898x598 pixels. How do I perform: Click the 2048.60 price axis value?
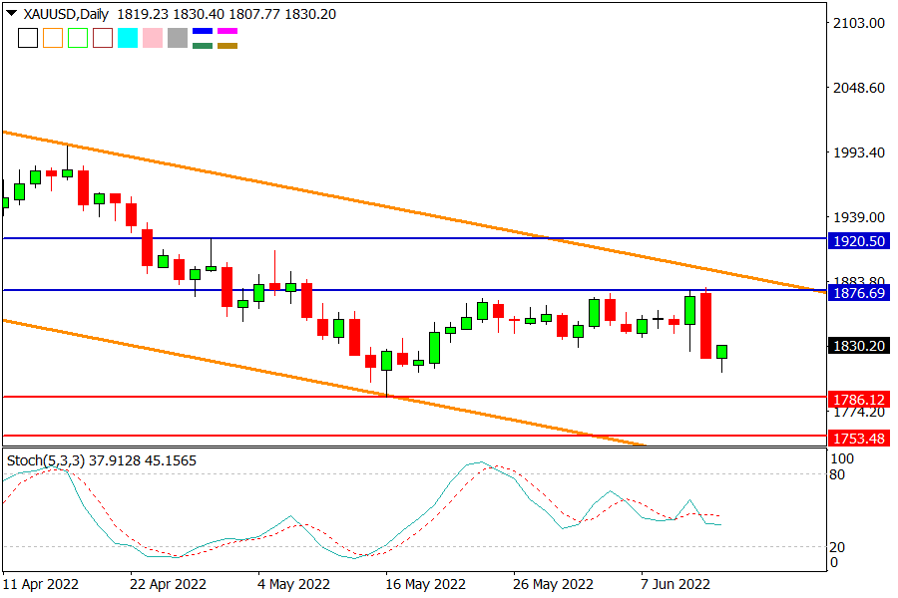click(859, 88)
